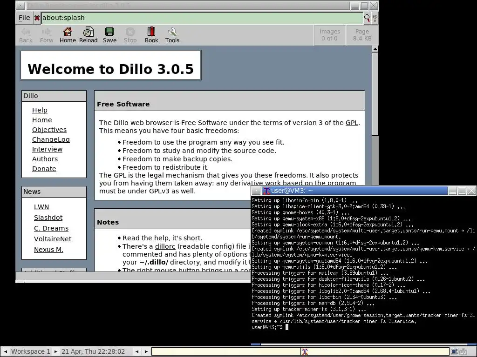477x357 pixels.
Task: Clear the URL with the red X icon
Action: coord(37,18)
